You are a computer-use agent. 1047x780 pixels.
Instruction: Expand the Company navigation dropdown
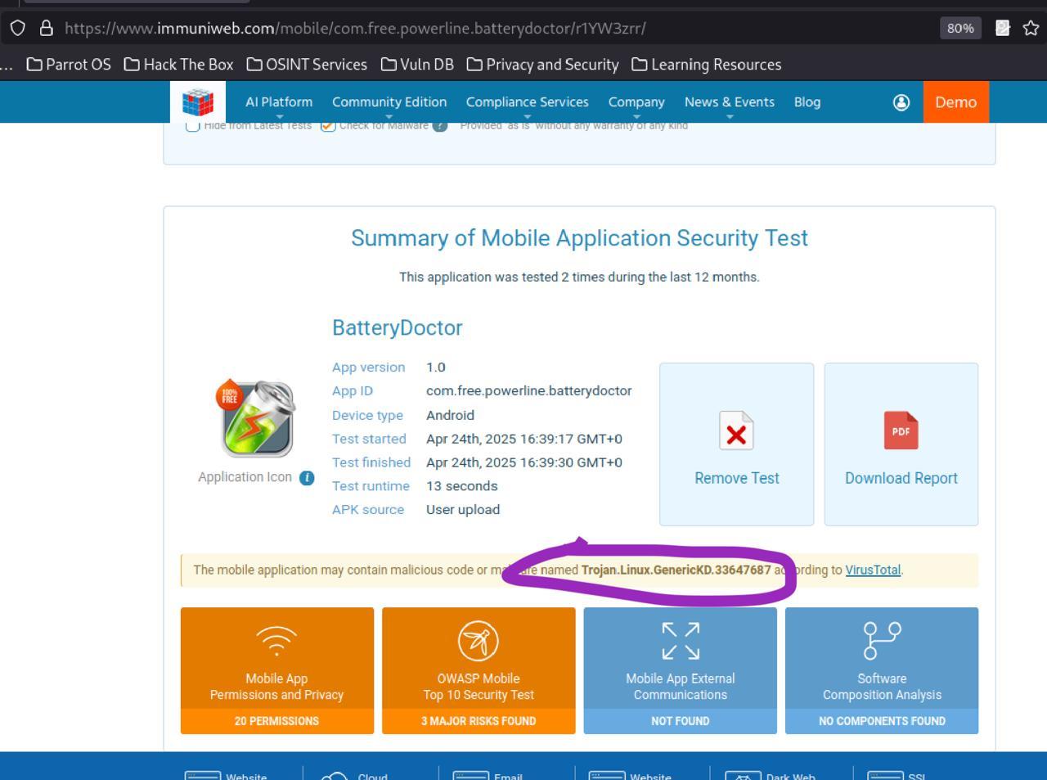pyautogui.click(x=636, y=102)
